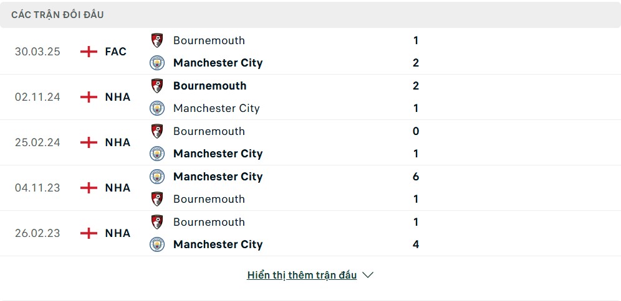Open Bournemouth team name in 02.11.24 match
Image resolution: width=621 pixels, height=301 pixels.
pos(210,86)
